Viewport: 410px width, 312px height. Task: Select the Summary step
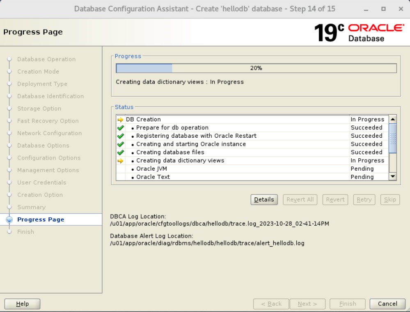[31, 207]
